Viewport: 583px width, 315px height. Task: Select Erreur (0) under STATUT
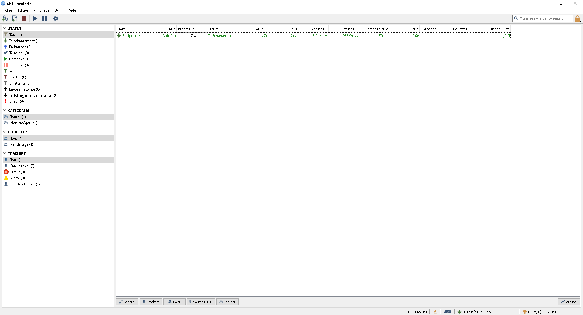[x=58, y=101]
